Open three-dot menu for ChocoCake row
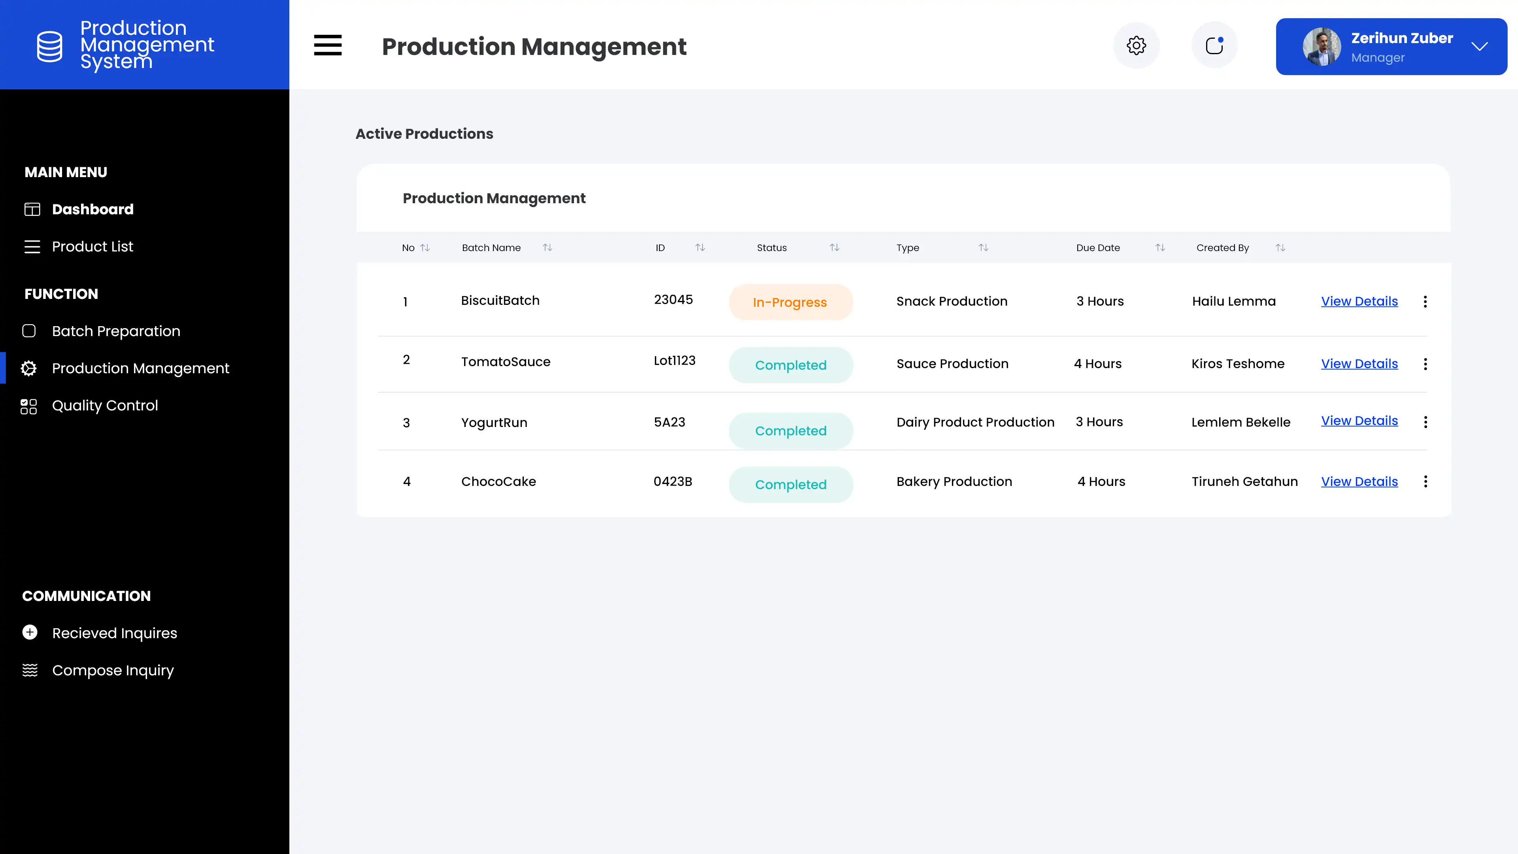Image resolution: width=1518 pixels, height=854 pixels. click(1425, 482)
